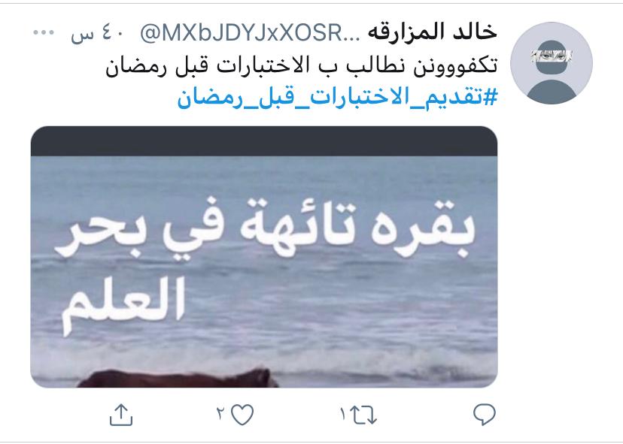This screenshot has width=623, height=444.
Task: Like the tweet with the heart icon
Action: [x=242, y=415]
